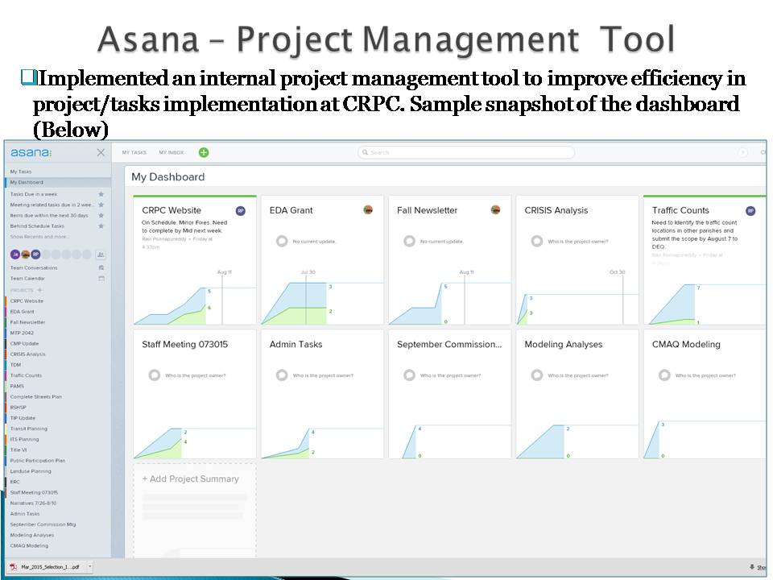Click status circle on Admin Tasks card

[x=282, y=375]
